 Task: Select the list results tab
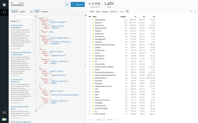127,11
